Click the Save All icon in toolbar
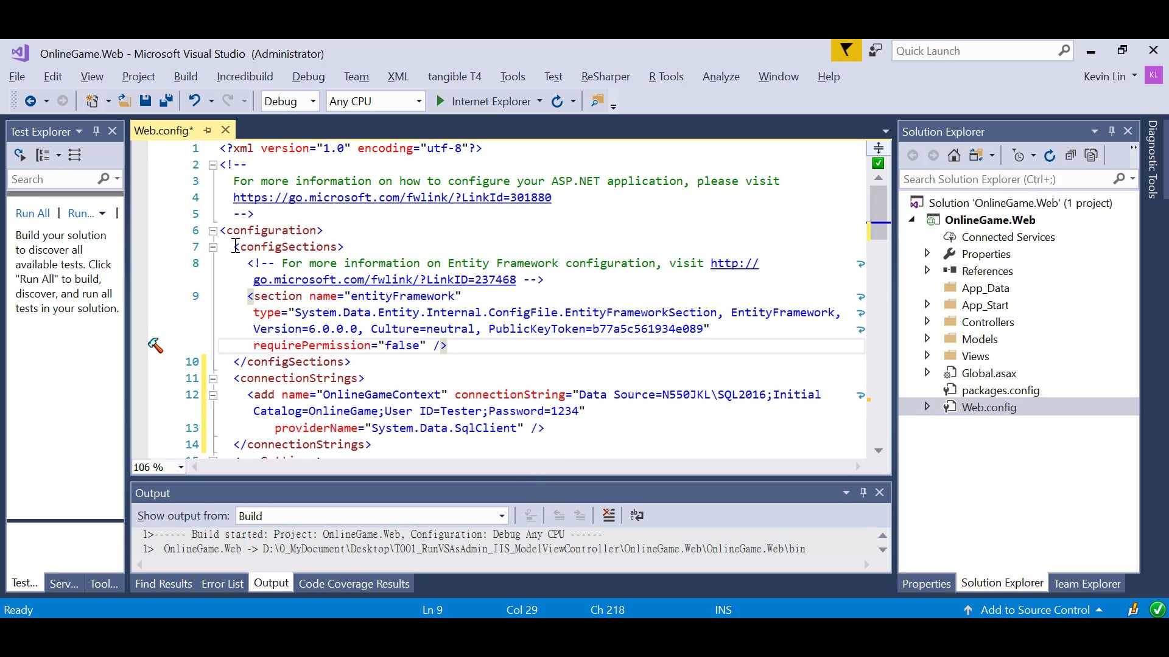 (166, 101)
